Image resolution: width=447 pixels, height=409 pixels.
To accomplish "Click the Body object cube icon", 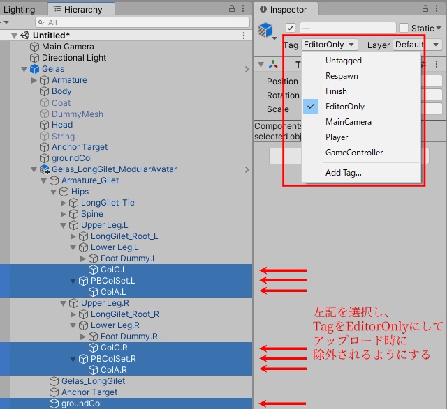I will pyautogui.click(x=44, y=91).
